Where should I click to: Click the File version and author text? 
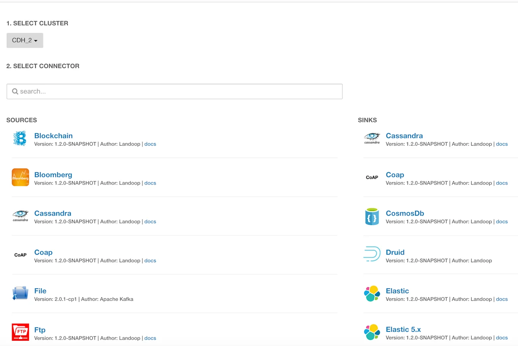point(84,299)
